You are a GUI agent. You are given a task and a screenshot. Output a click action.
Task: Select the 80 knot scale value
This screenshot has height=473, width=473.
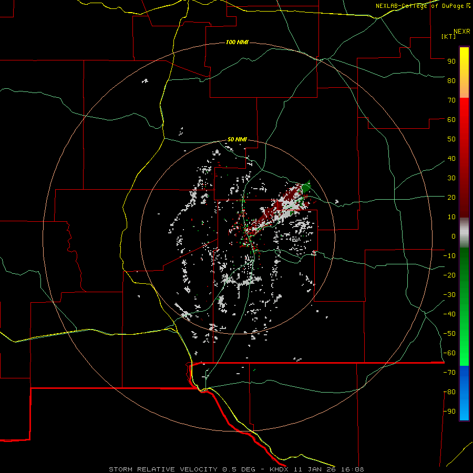(x=451, y=81)
